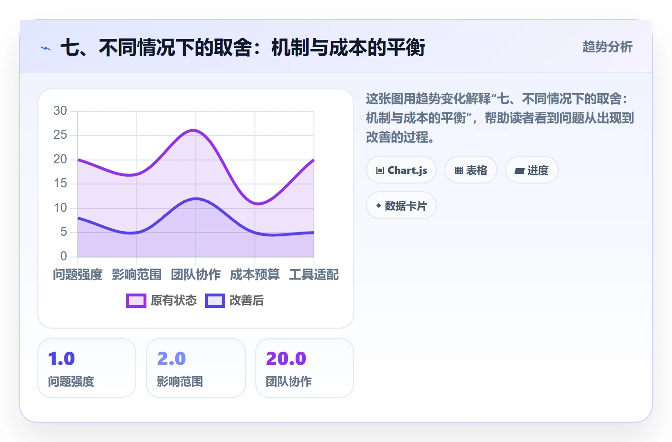
Task: Toggle the 原有状态 legend swatch
Action: click(x=136, y=301)
